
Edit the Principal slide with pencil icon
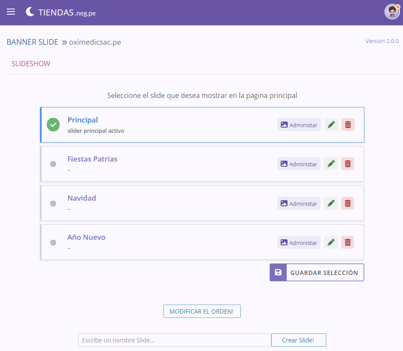[331, 125]
